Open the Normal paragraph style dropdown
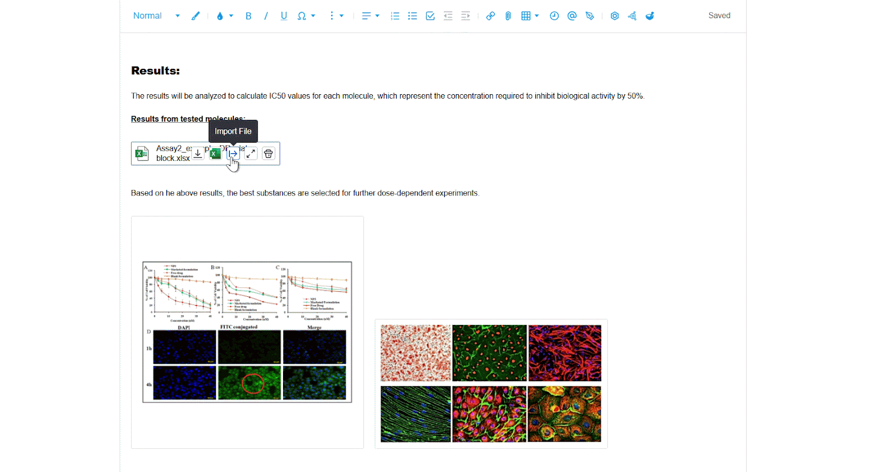The height and width of the screenshot is (472, 881). [156, 16]
